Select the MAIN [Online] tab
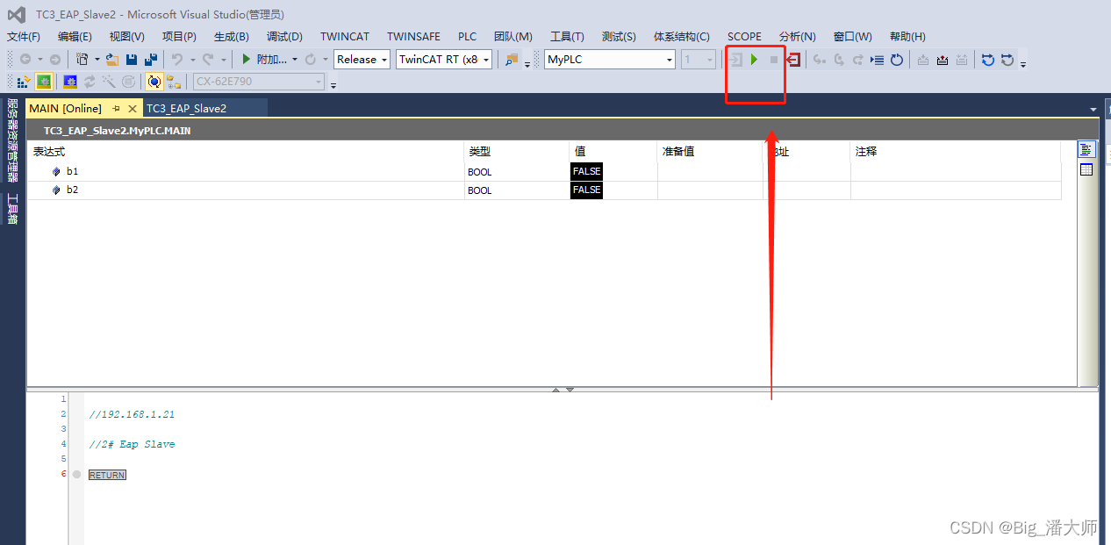This screenshot has width=1111, height=545. coord(66,109)
